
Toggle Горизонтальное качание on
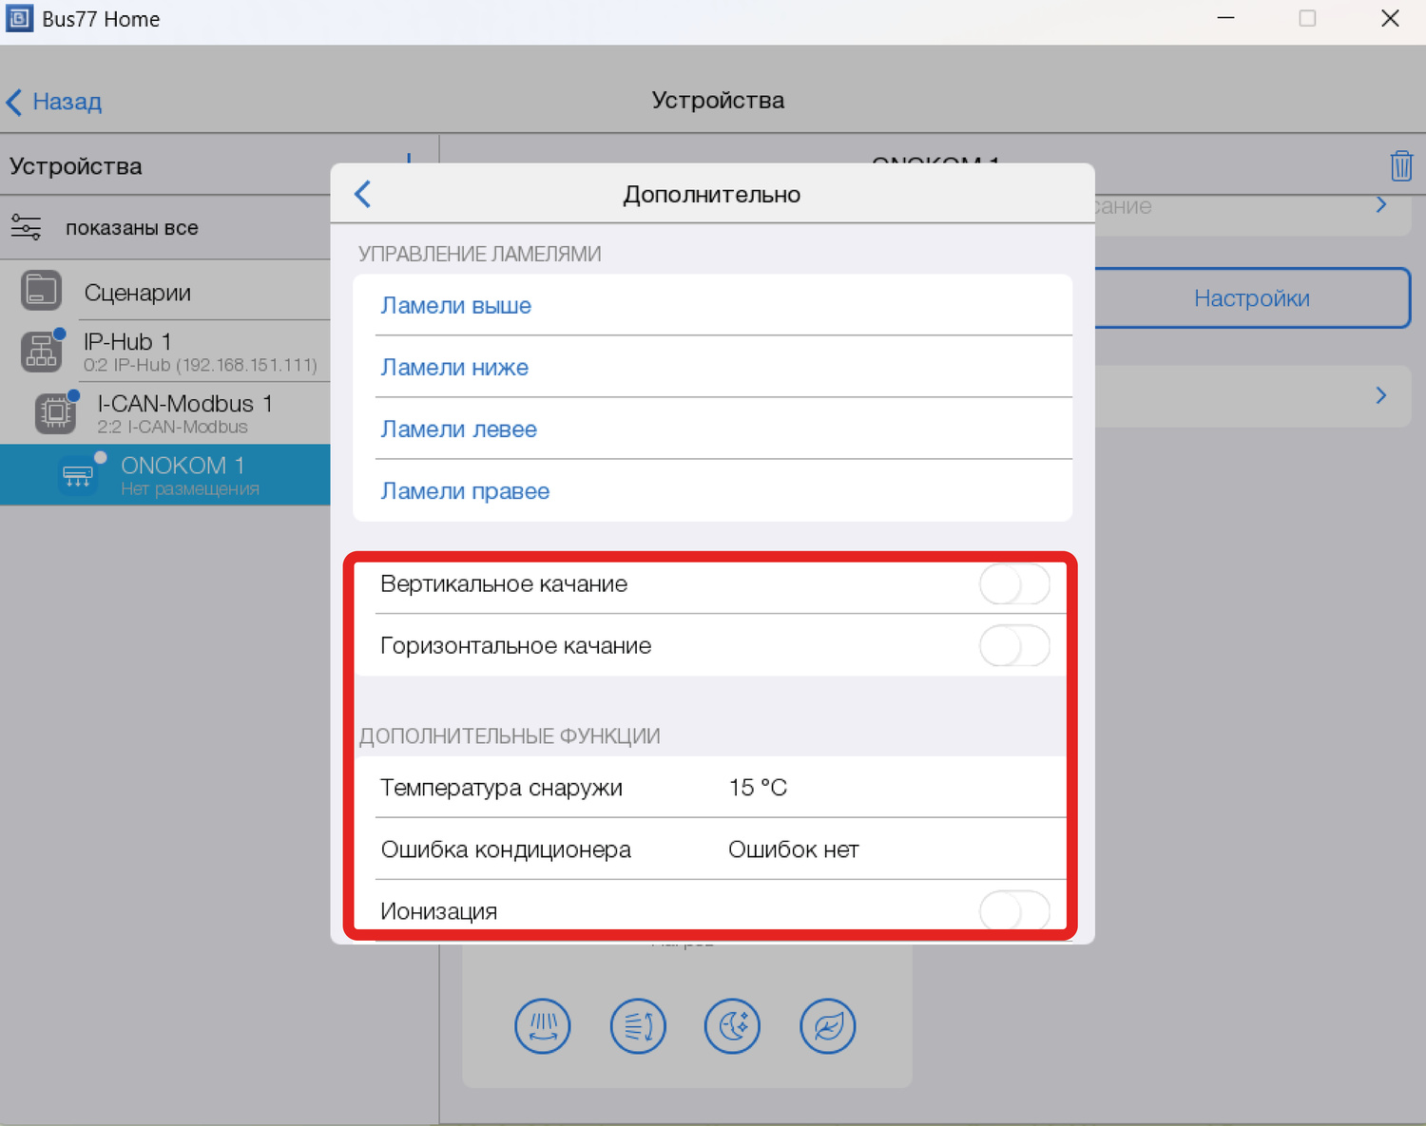1013,646
